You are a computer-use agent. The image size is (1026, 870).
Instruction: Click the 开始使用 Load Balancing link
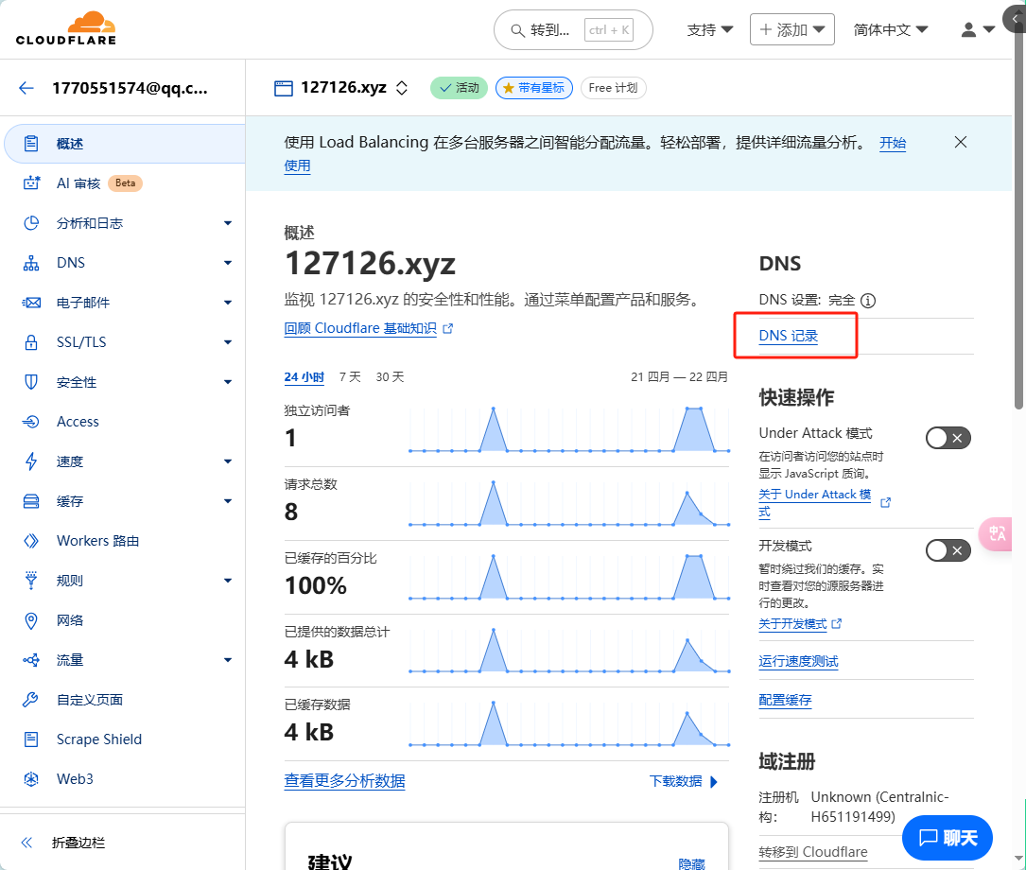pyautogui.click(x=893, y=143)
